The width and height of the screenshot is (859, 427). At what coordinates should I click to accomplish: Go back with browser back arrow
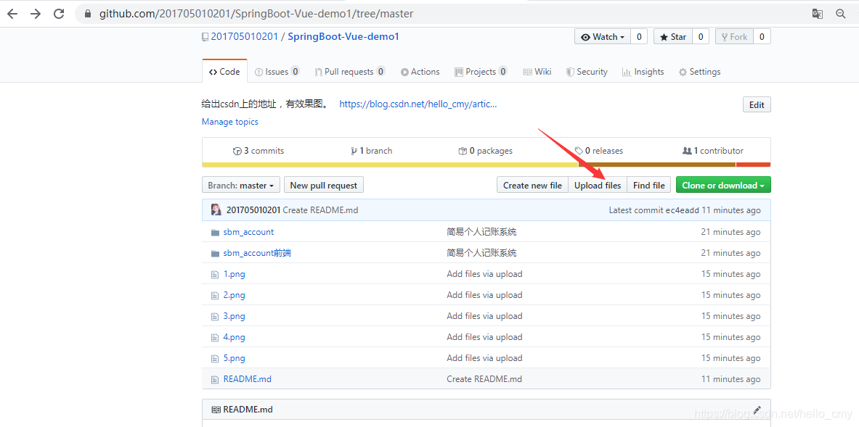tap(12, 14)
